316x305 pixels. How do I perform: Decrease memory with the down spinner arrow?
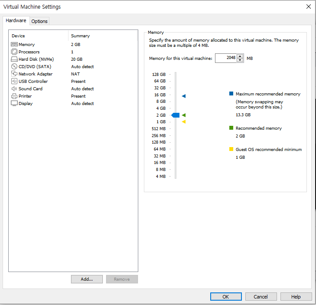point(240,60)
